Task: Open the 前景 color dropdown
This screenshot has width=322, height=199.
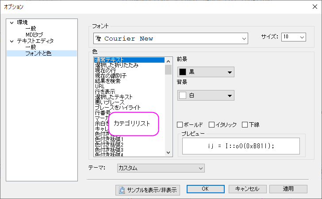Action: 206,72
